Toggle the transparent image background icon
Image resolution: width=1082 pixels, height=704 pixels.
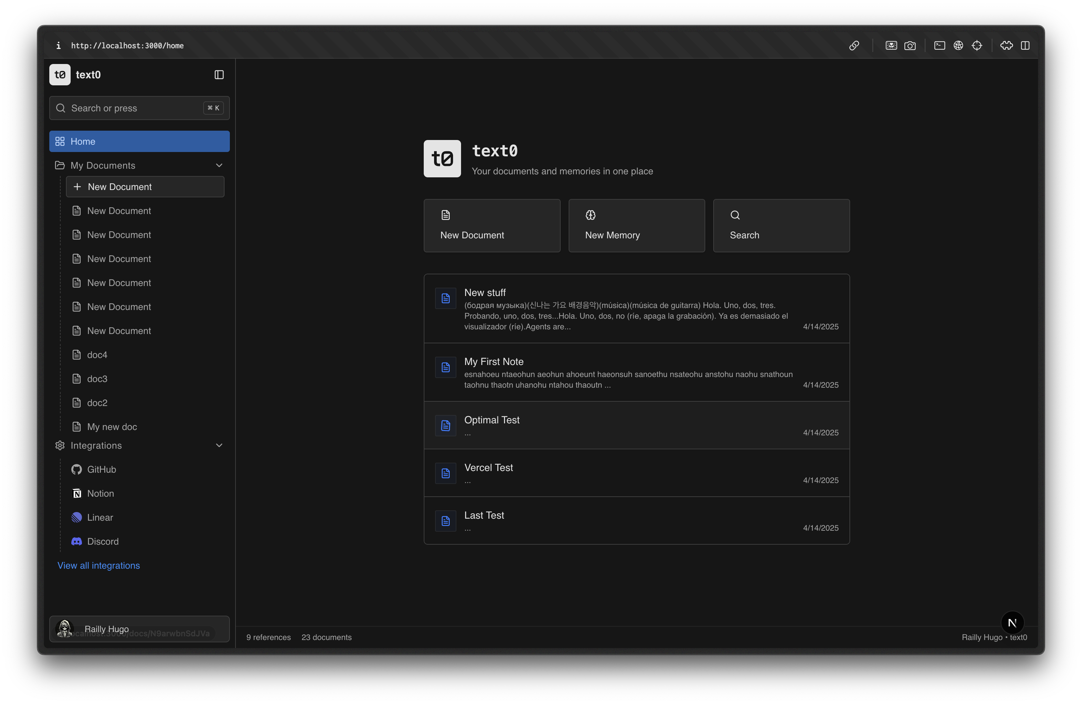click(891, 45)
